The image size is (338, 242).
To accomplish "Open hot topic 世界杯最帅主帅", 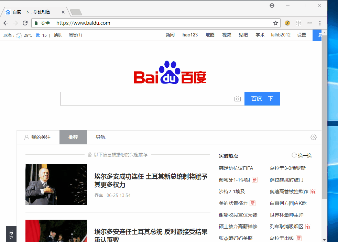I will coord(286,215).
